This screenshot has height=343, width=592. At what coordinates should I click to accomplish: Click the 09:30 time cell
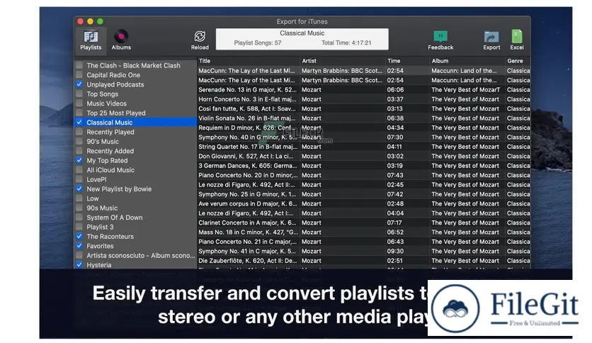pos(395,251)
